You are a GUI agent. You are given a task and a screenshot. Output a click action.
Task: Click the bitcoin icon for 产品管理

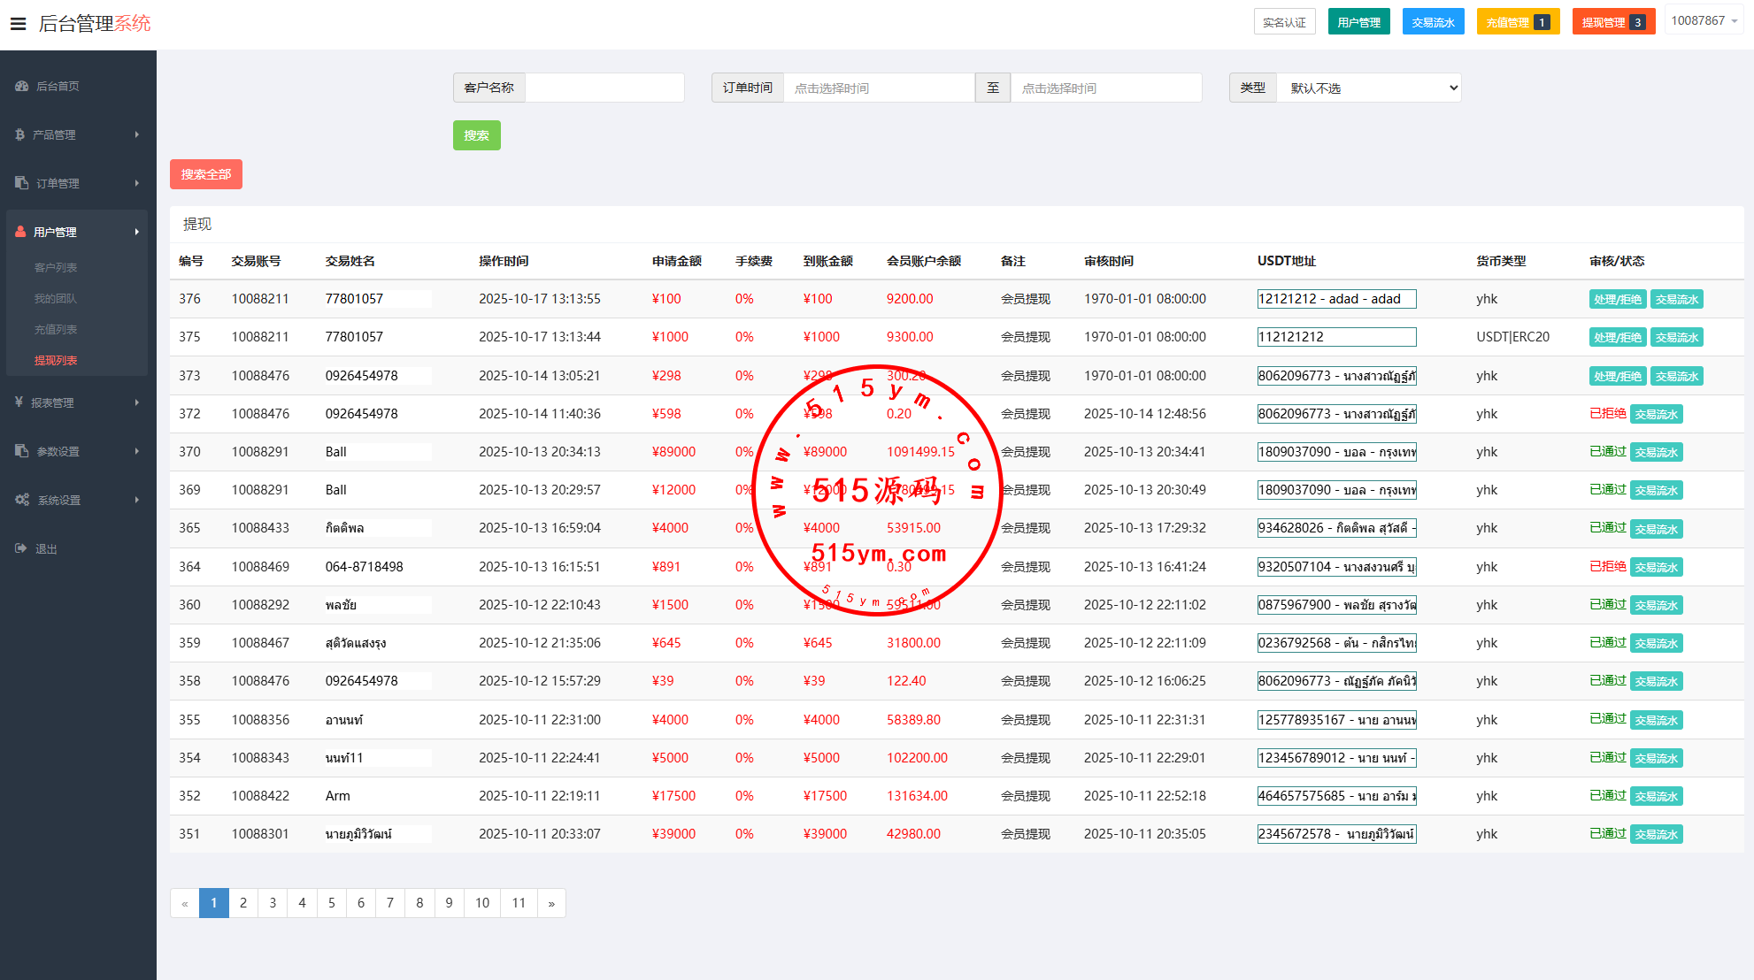20,135
